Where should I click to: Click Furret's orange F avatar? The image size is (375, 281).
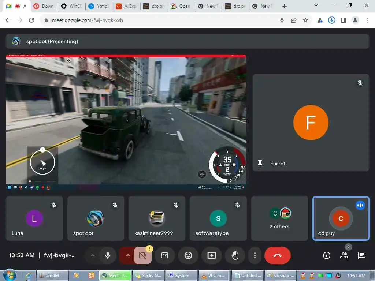point(311,123)
